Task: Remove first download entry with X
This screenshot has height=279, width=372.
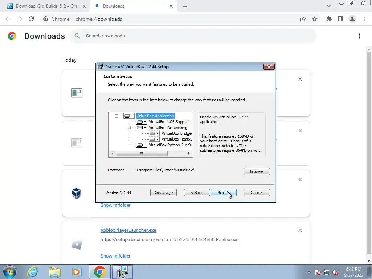Action: (300, 79)
